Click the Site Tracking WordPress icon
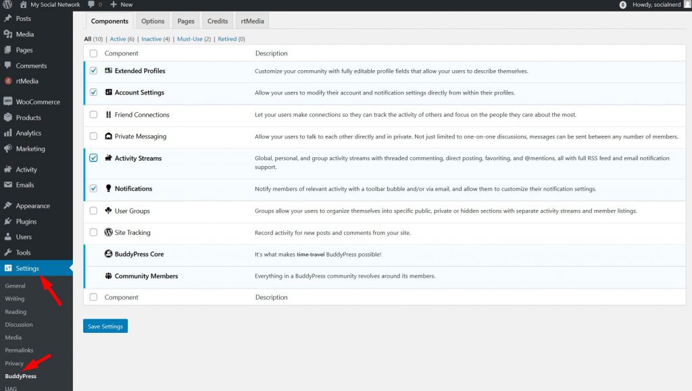The image size is (692, 391). pos(109,232)
